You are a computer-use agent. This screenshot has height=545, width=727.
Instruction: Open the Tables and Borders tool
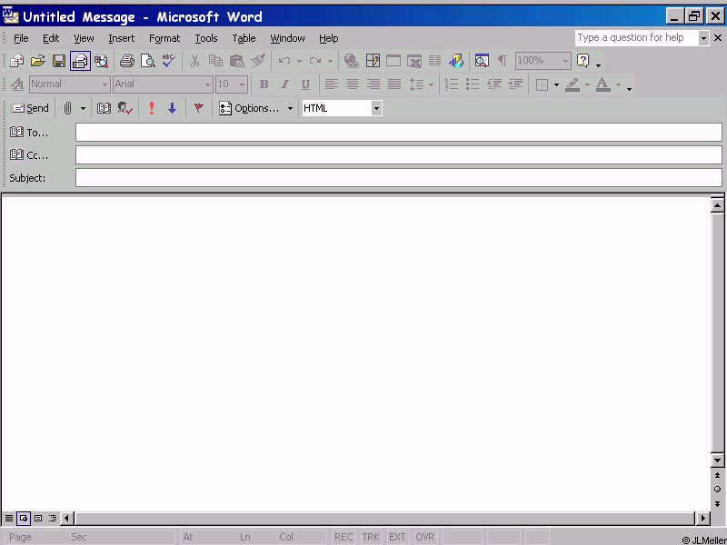tap(373, 61)
